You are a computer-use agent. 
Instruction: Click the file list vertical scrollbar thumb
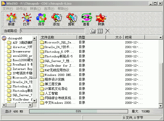point(160,83)
